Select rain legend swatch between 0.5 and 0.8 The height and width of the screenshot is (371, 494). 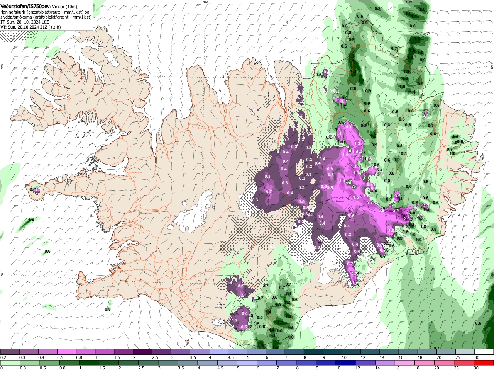click(x=49, y=363)
